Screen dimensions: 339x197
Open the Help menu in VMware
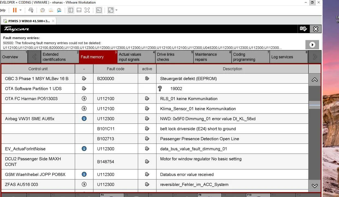point(2,10)
